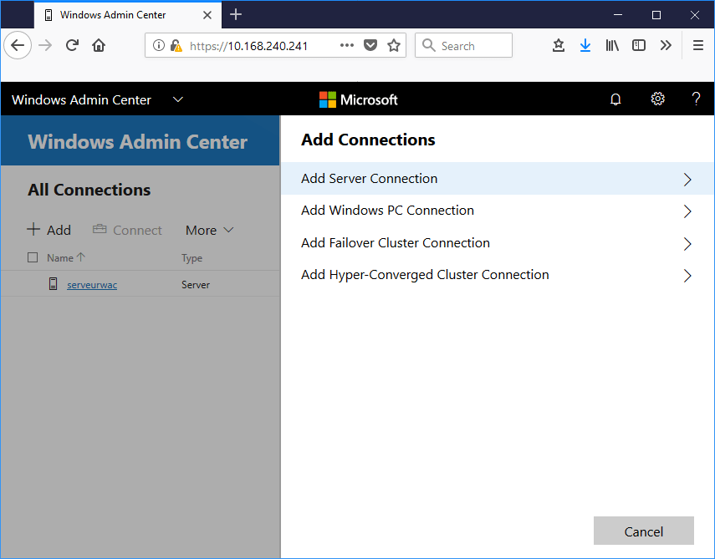The width and height of the screenshot is (715, 559).
Task: Click chevron on Add Windows PC Connection row
Action: [687, 211]
